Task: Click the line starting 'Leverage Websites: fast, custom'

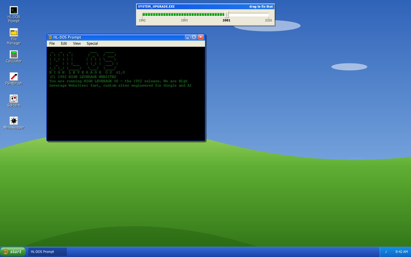Action: tap(120, 85)
